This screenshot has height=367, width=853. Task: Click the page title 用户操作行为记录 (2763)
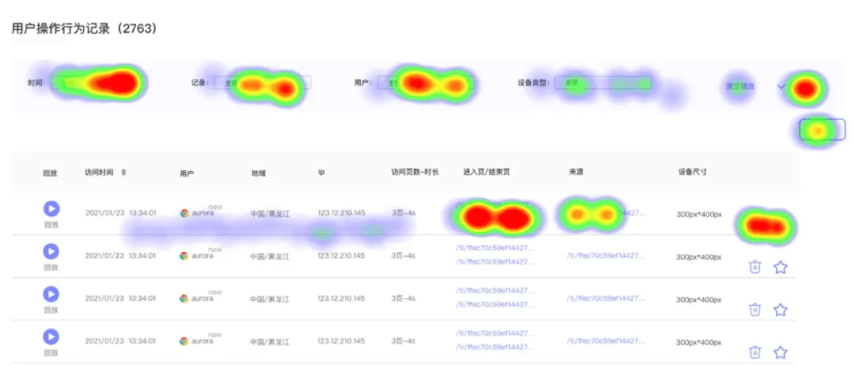(85, 29)
